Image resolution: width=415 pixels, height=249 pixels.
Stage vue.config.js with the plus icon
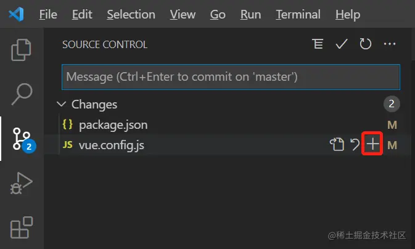pyautogui.click(x=372, y=144)
